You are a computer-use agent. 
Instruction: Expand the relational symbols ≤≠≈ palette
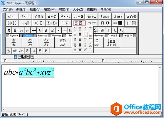coord(12,16)
